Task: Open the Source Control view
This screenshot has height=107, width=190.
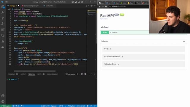Action: (3, 18)
